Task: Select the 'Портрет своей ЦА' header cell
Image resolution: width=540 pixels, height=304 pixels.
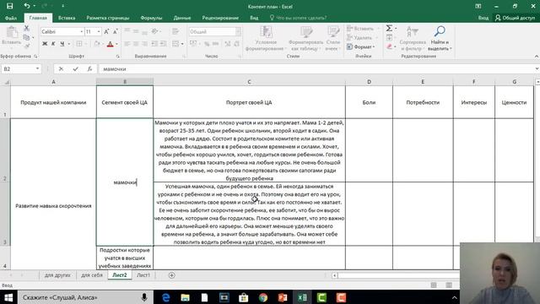Action: pos(249,102)
